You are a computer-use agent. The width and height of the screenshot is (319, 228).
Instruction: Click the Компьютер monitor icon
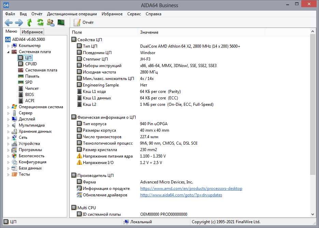pyautogui.click(x=14, y=46)
